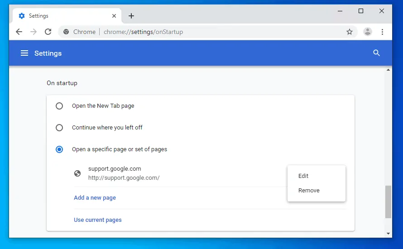403x249 pixels.
Task: Select Open the New Tab page option
Action: 59,106
